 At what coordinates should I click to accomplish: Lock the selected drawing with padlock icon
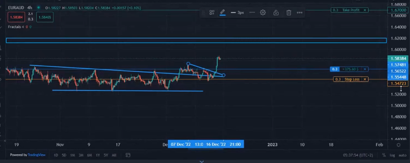click(x=276, y=12)
